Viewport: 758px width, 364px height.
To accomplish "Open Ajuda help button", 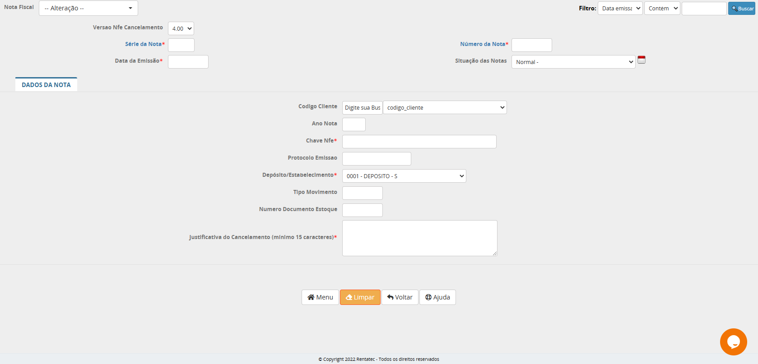I will pyautogui.click(x=437, y=297).
